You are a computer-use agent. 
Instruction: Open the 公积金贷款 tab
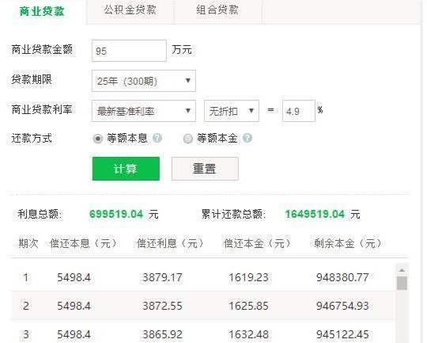pyautogui.click(x=130, y=11)
